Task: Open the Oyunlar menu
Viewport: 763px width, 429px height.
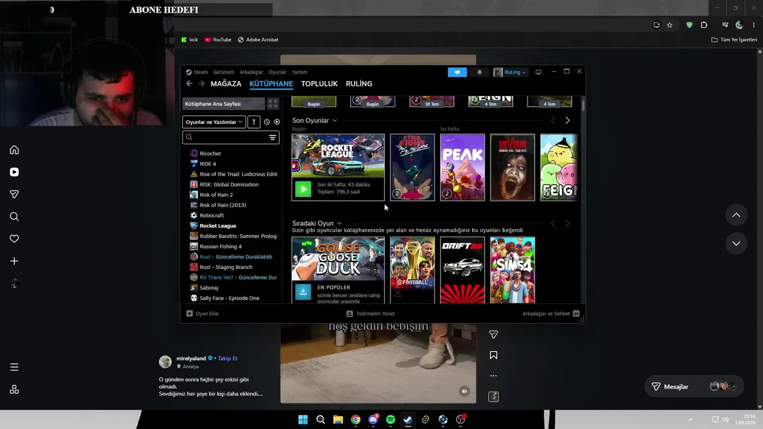Action: pos(278,72)
